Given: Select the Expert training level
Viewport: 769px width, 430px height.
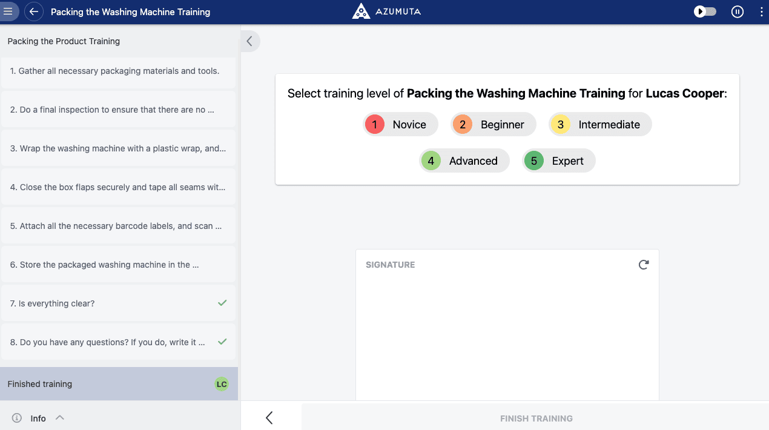Looking at the screenshot, I should [x=559, y=161].
